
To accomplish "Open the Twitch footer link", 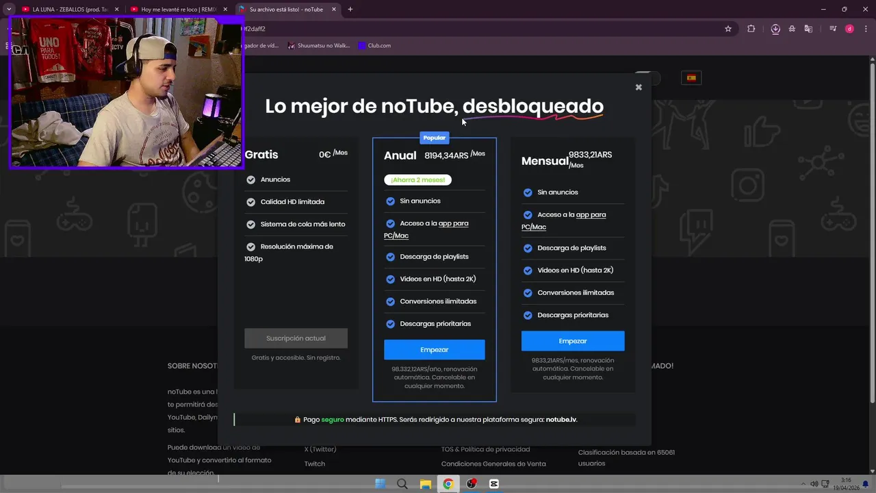I will (315, 464).
